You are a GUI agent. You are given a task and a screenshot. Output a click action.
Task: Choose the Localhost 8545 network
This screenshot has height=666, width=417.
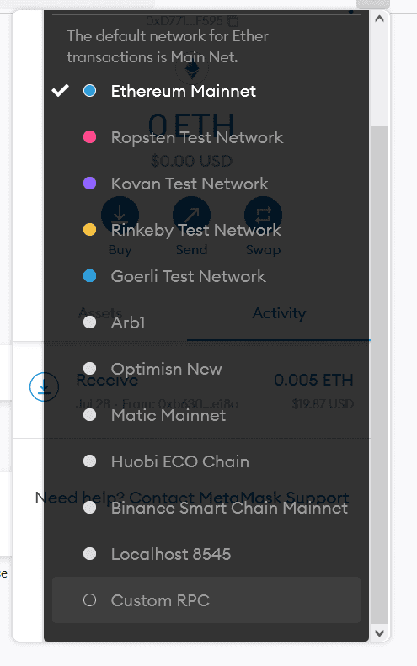[206, 554]
